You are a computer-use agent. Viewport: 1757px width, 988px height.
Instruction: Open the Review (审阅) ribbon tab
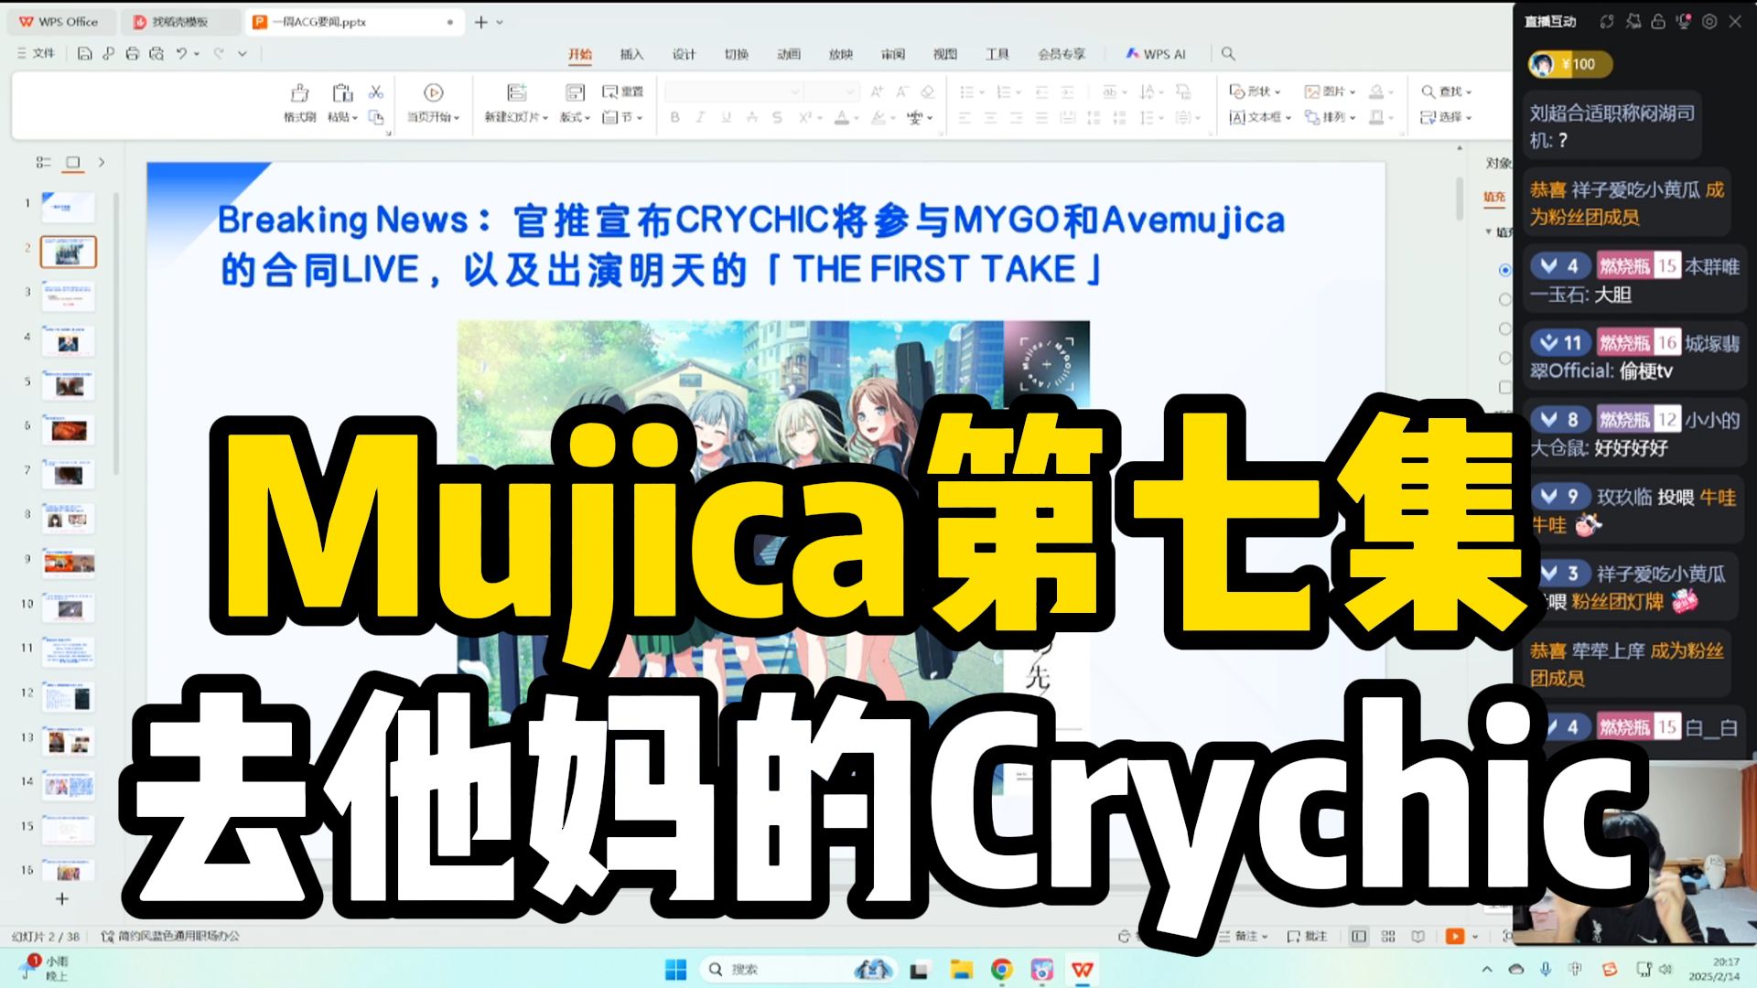coord(892,54)
